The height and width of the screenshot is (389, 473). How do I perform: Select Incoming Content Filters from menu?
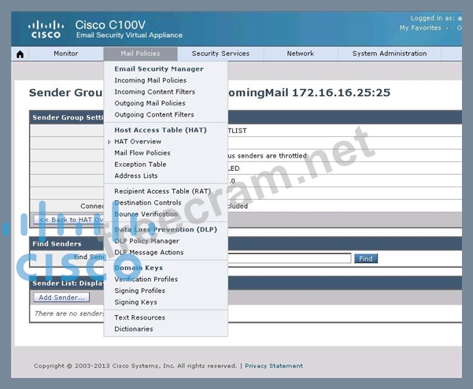click(x=154, y=92)
